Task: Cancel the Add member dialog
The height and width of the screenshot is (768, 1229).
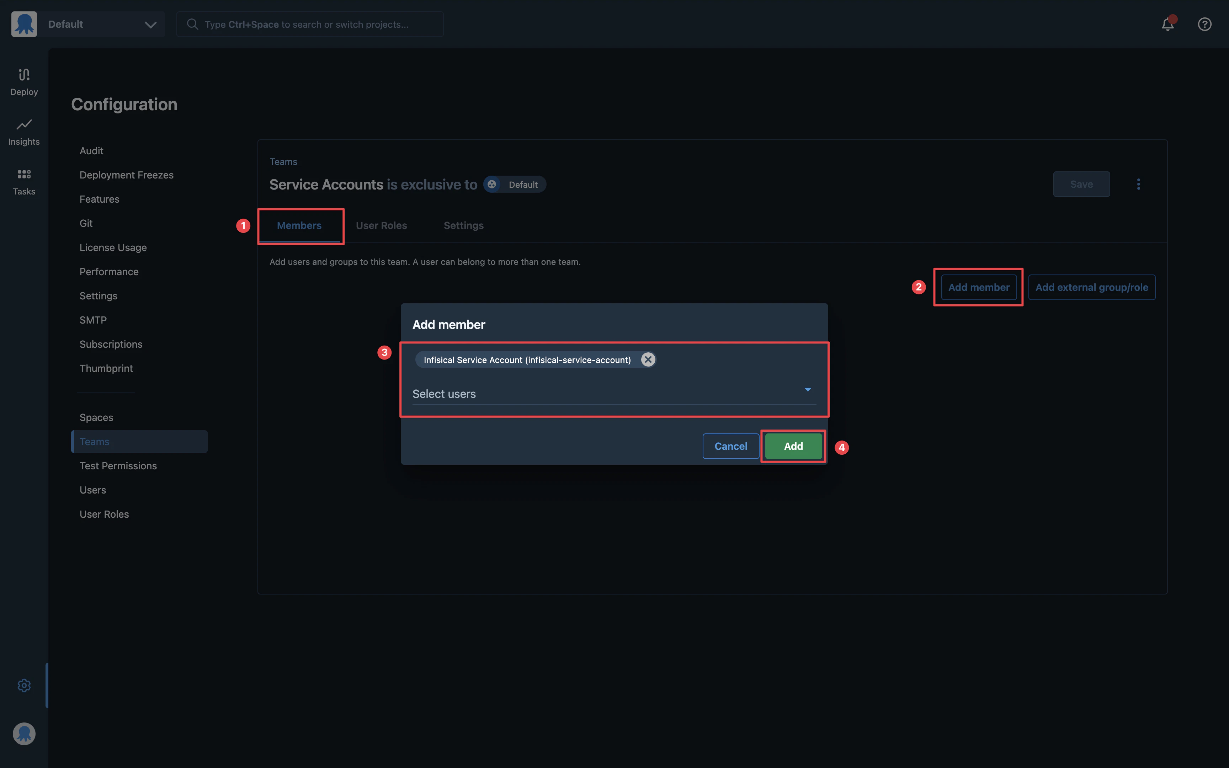Action: 731,446
